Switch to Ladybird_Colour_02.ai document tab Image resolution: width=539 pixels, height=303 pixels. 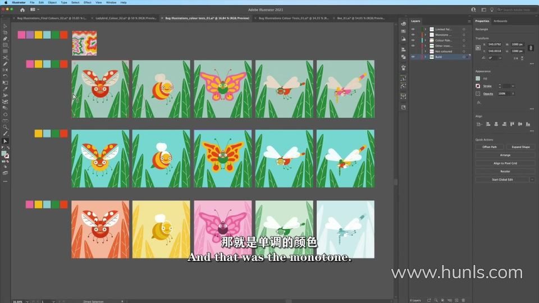pos(126,18)
